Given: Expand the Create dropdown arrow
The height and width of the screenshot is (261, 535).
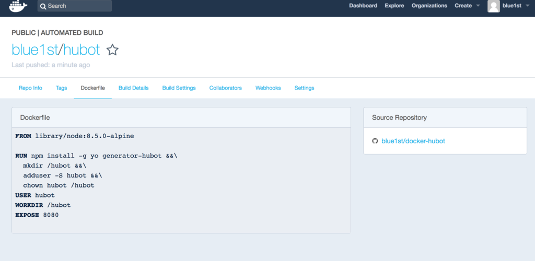Looking at the screenshot, I should 478,5.
